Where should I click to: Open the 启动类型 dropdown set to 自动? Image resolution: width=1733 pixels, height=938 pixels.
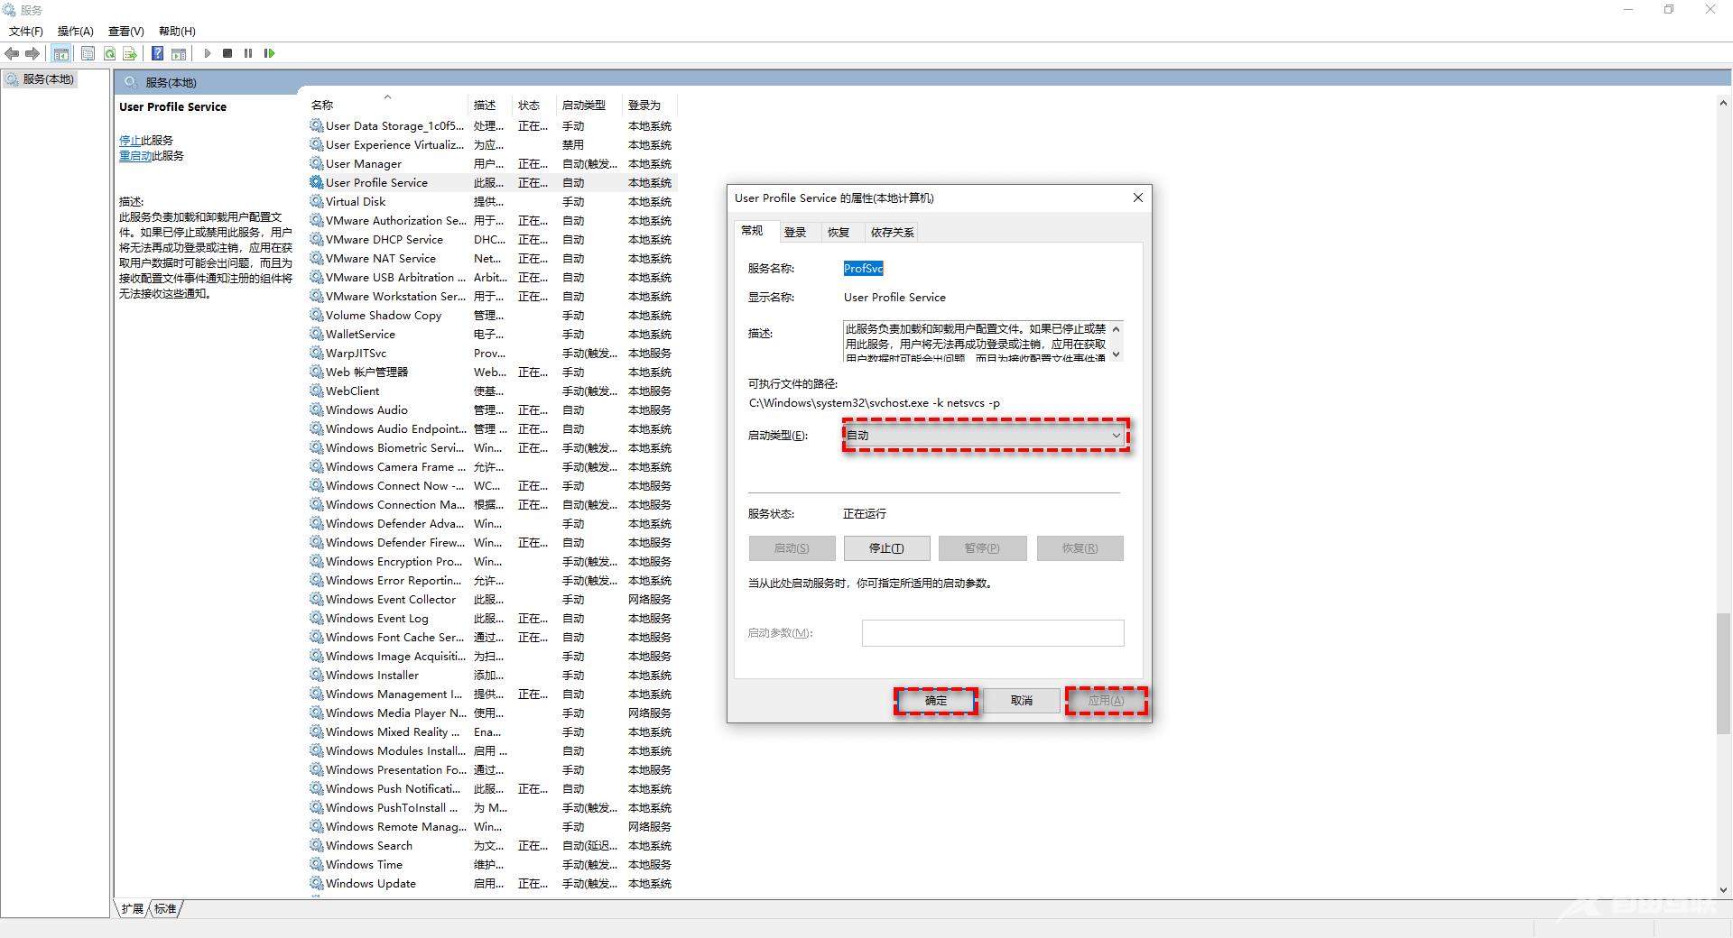(x=985, y=436)
